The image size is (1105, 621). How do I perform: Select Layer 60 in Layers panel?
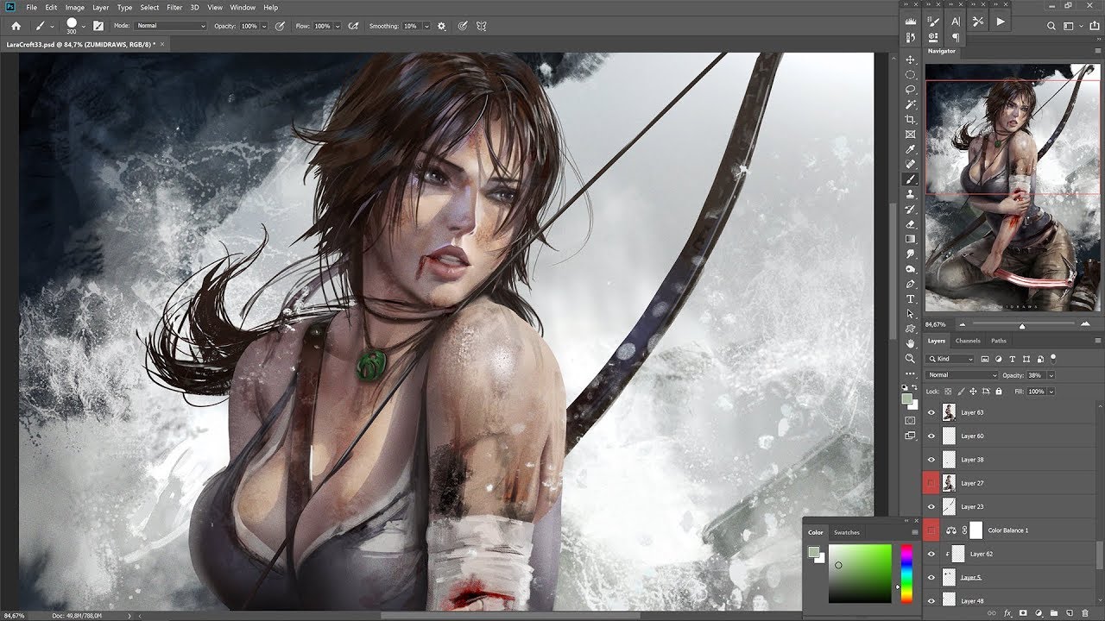tap(1010, 436)
